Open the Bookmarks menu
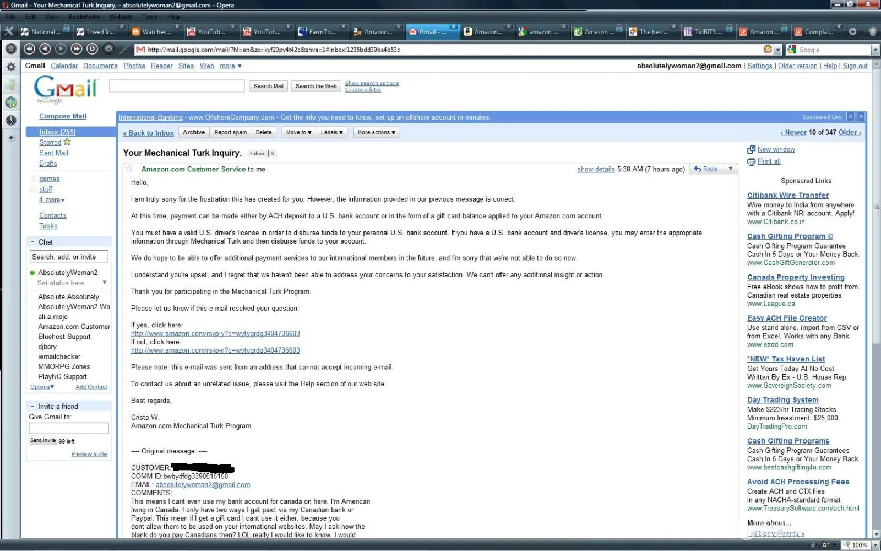The image size is (881, 551). (84, 17)
